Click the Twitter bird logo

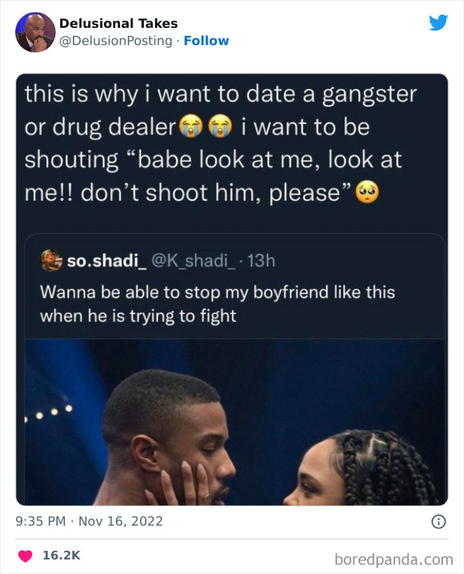pos(438,23)
